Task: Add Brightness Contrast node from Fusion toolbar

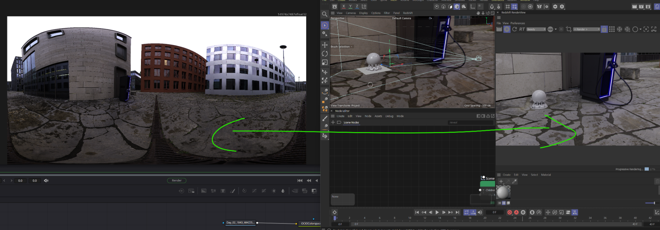Action: pyautogui.click(x=274, y=191)
